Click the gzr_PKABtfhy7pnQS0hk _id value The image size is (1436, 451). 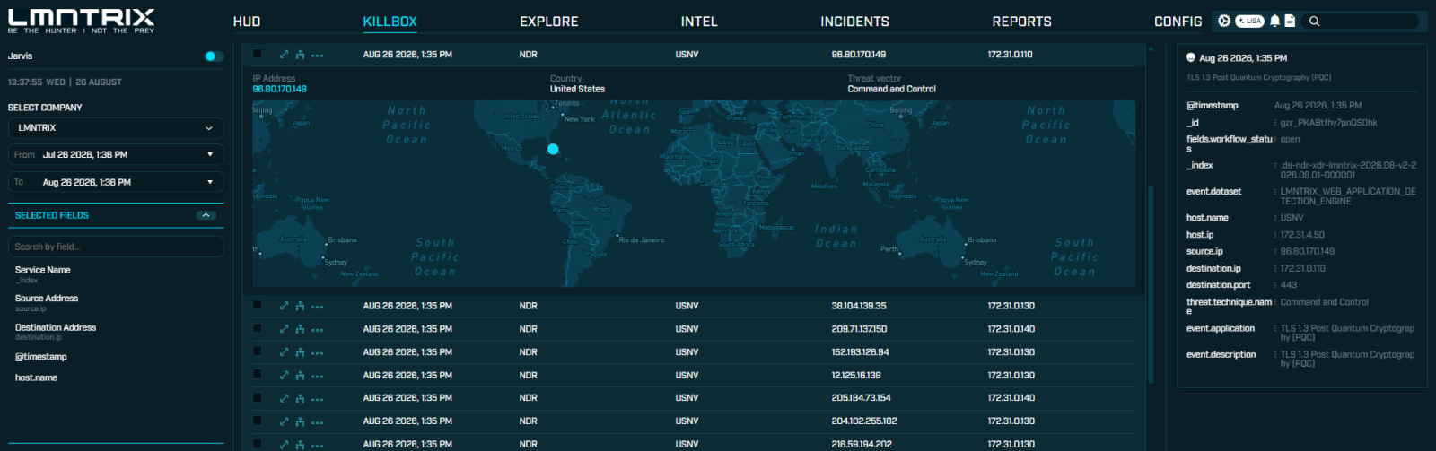pos(1328,123)
